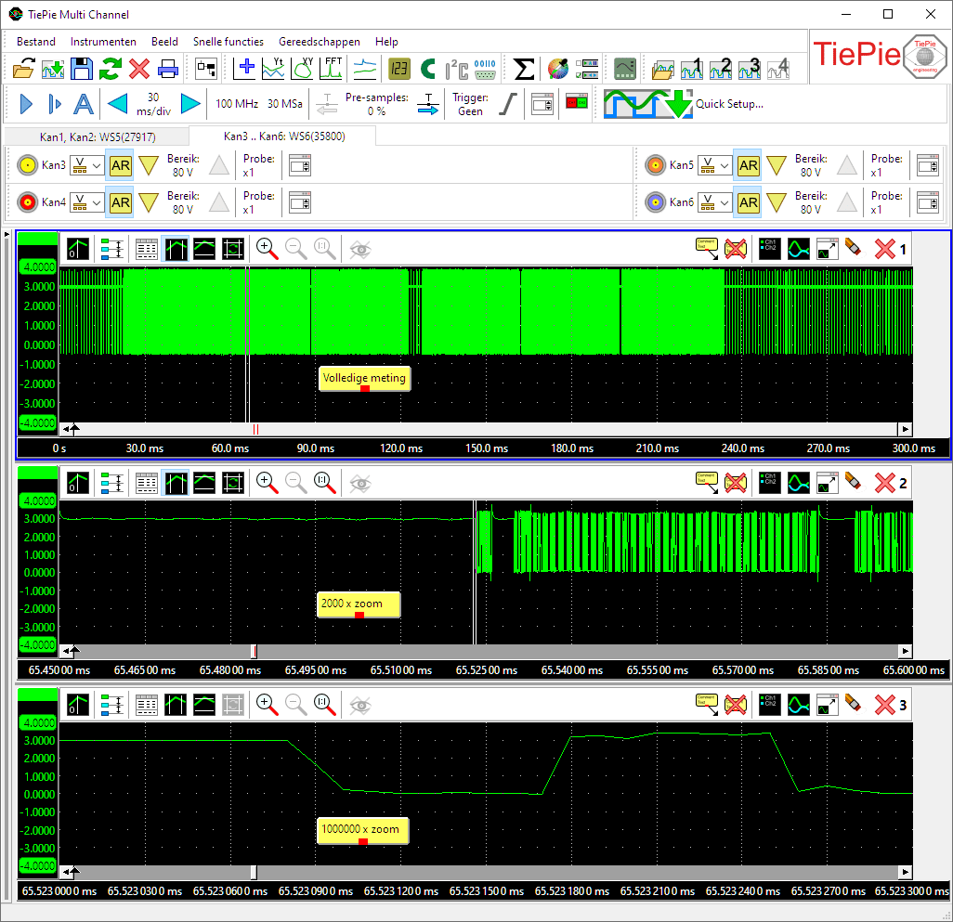This screenshot has width=953, height=922.
Task: Click Kan5 orange channel color indicator
Action: coord(656,165)
